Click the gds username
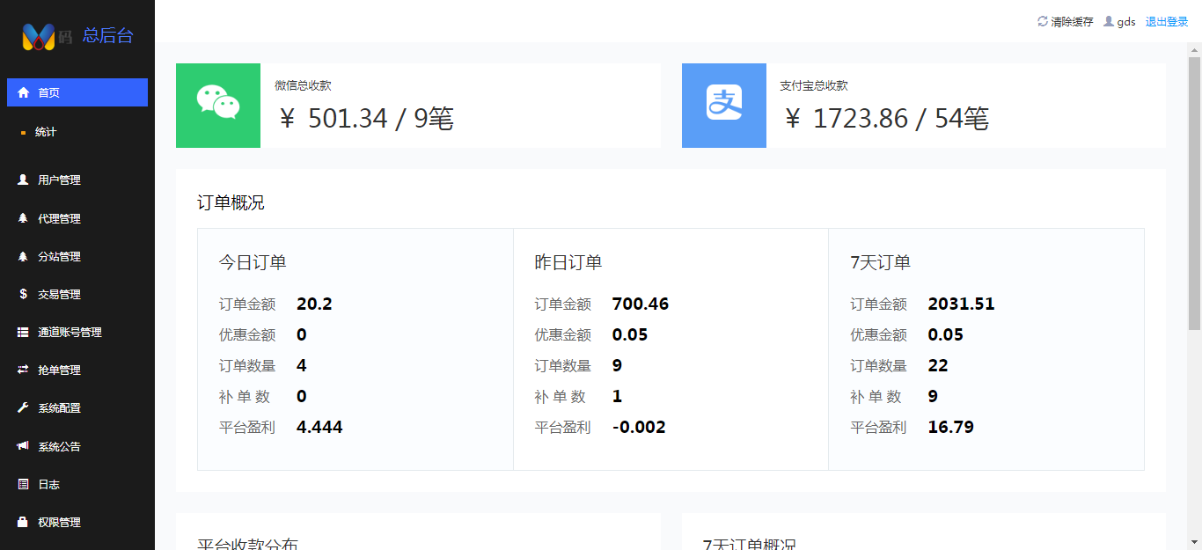The width and height of the screenshot is (1202, 550). coord(1126,22)
